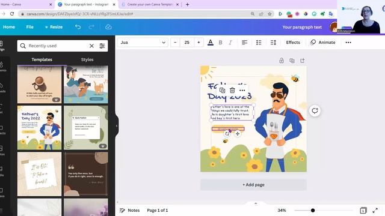Click the zoom slider handle
385x216 pixels.
[x=313, y=210]
